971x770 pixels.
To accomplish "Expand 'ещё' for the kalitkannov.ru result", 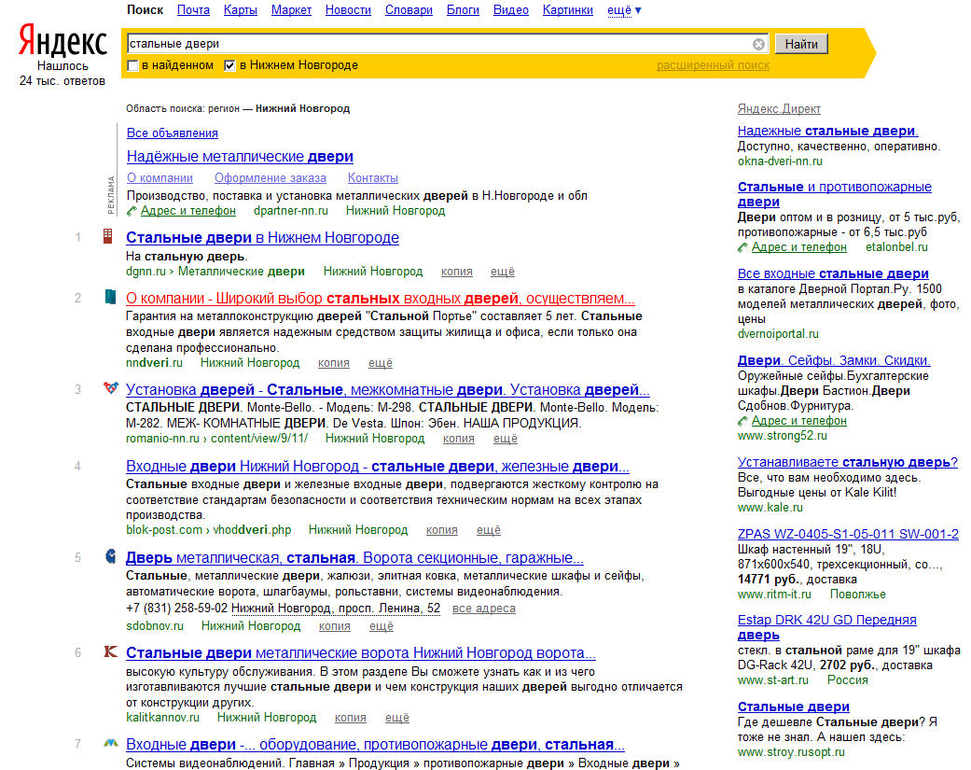I will 397,718.
